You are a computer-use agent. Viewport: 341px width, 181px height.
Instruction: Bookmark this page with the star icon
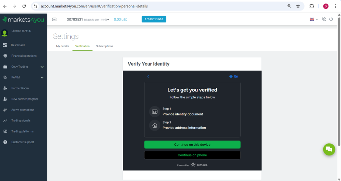point(298,6)
